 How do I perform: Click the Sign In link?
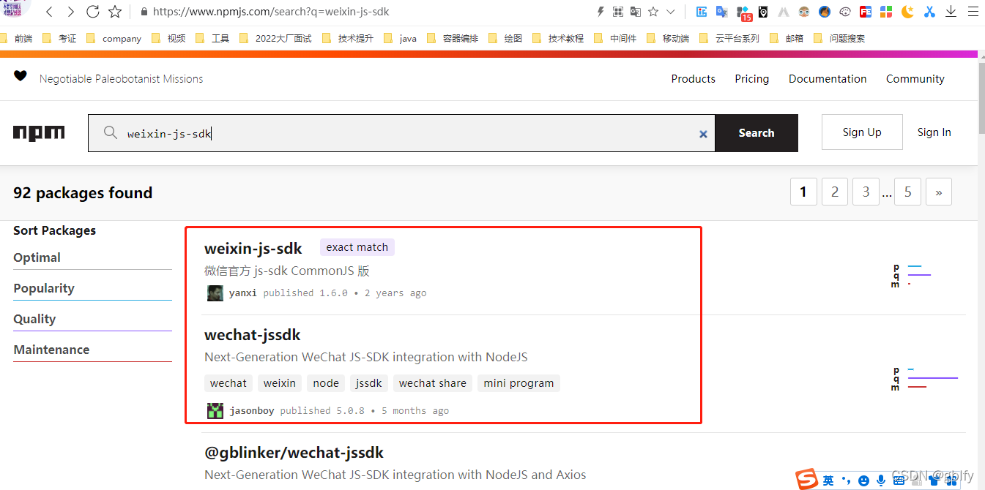(934, 132)
